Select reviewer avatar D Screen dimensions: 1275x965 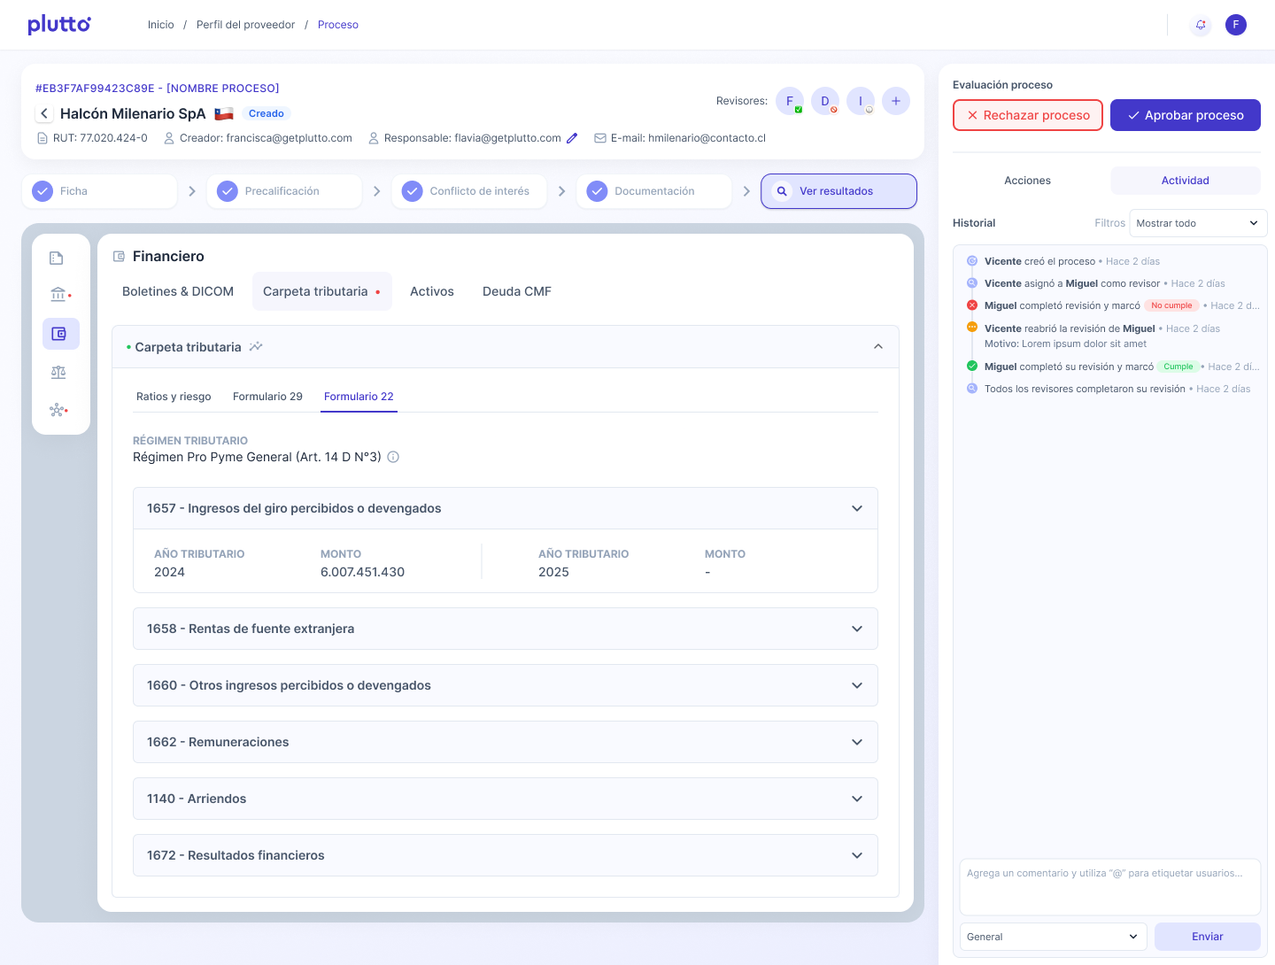coord(825,101)
